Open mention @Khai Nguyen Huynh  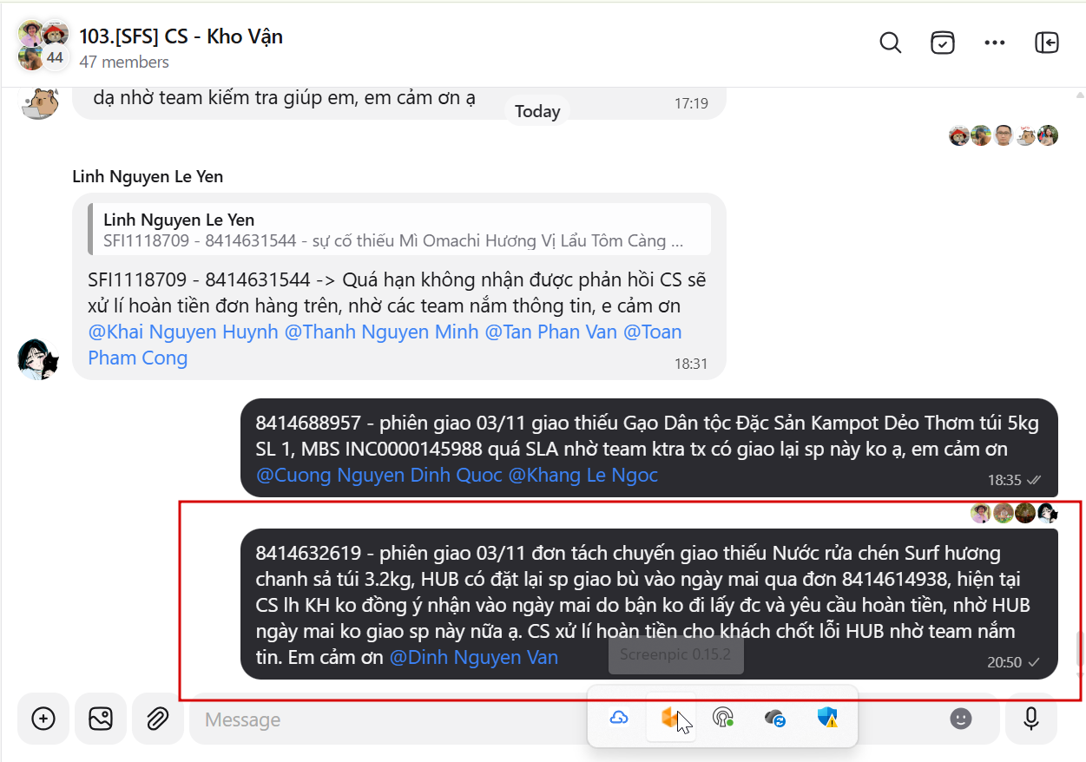pos(183,332)
